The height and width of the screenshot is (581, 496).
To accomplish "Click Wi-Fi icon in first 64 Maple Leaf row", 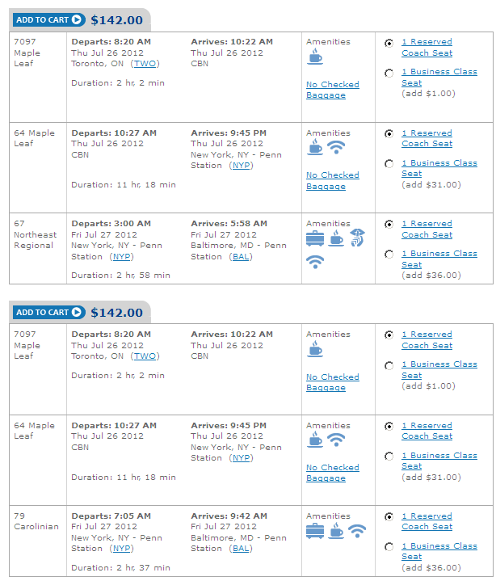I will [336, 148].
